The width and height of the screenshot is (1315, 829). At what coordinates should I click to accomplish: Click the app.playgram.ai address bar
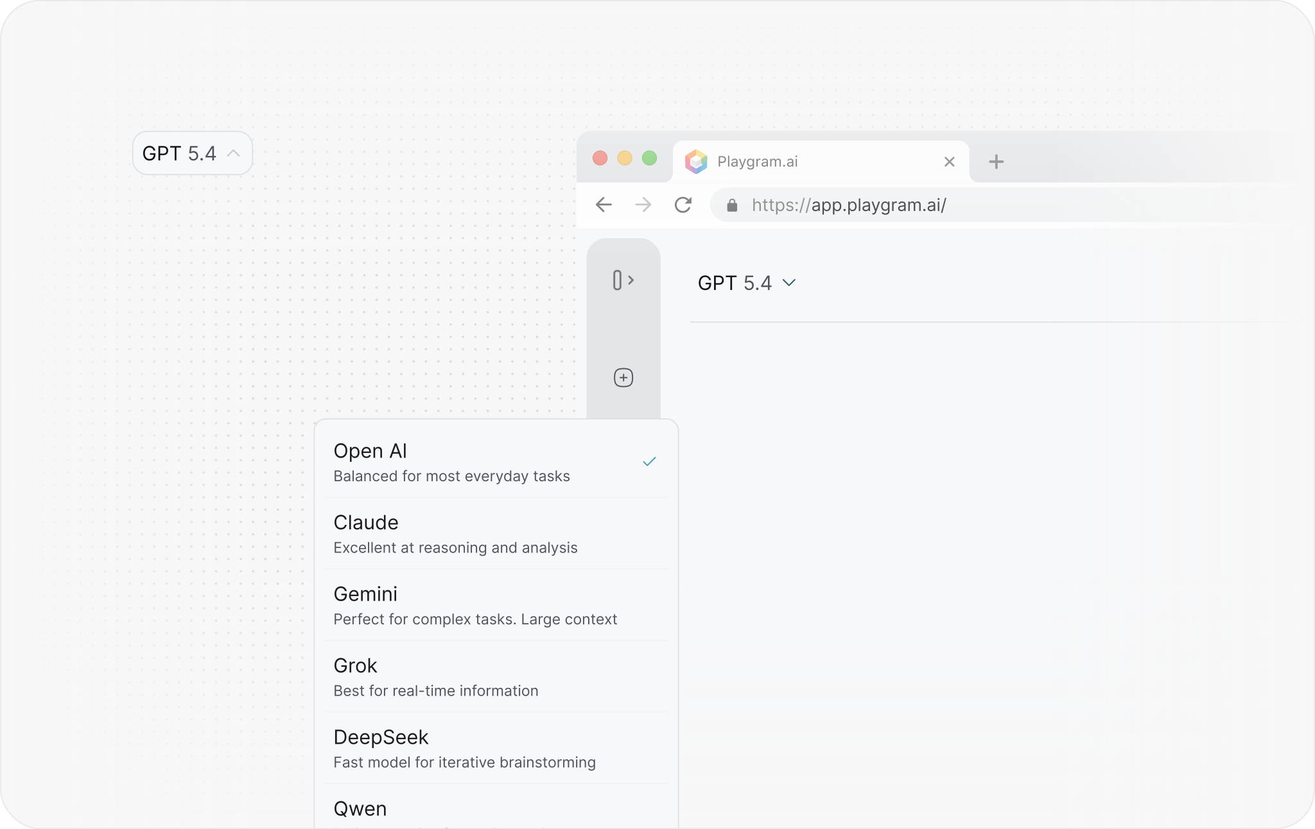[1002, 205]
